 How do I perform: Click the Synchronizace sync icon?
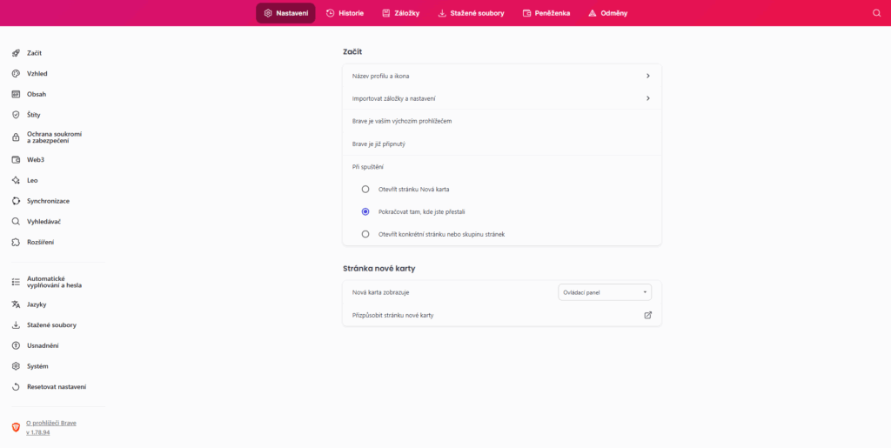coord(16,201)
